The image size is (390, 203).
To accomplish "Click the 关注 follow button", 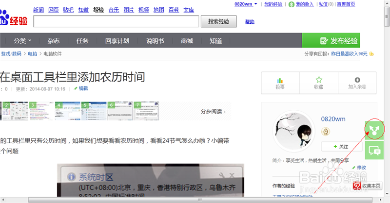I will pyautogui.click(x=341, y=147).
